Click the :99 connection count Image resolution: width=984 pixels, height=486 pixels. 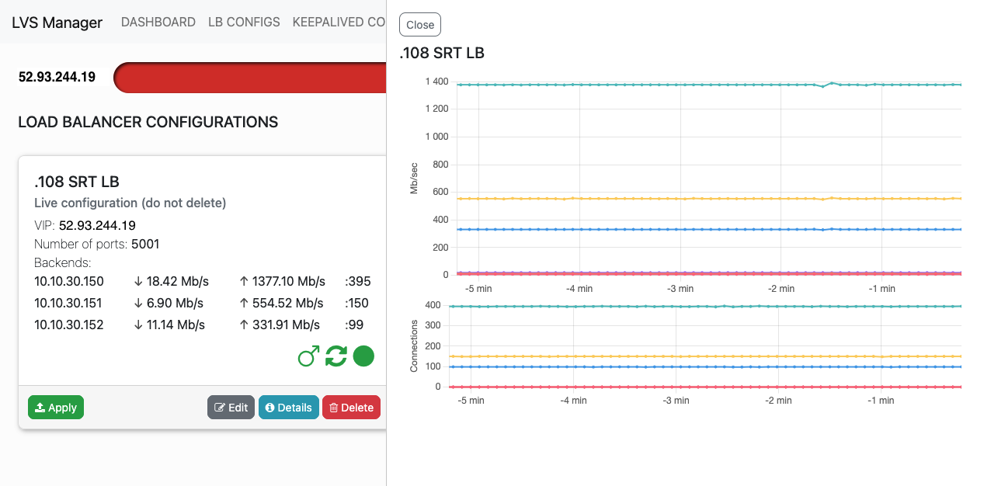tap(354, 325)
